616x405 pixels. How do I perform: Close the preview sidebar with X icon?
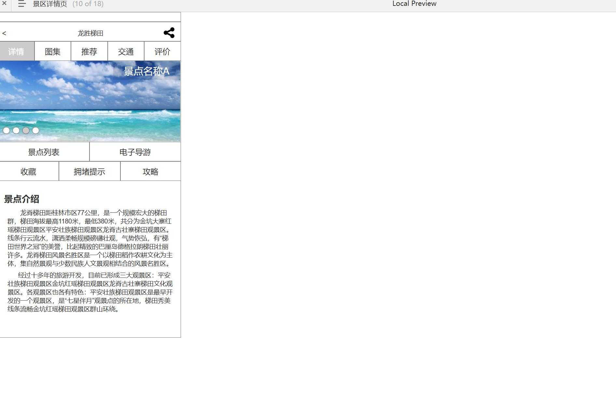[4, 3]
